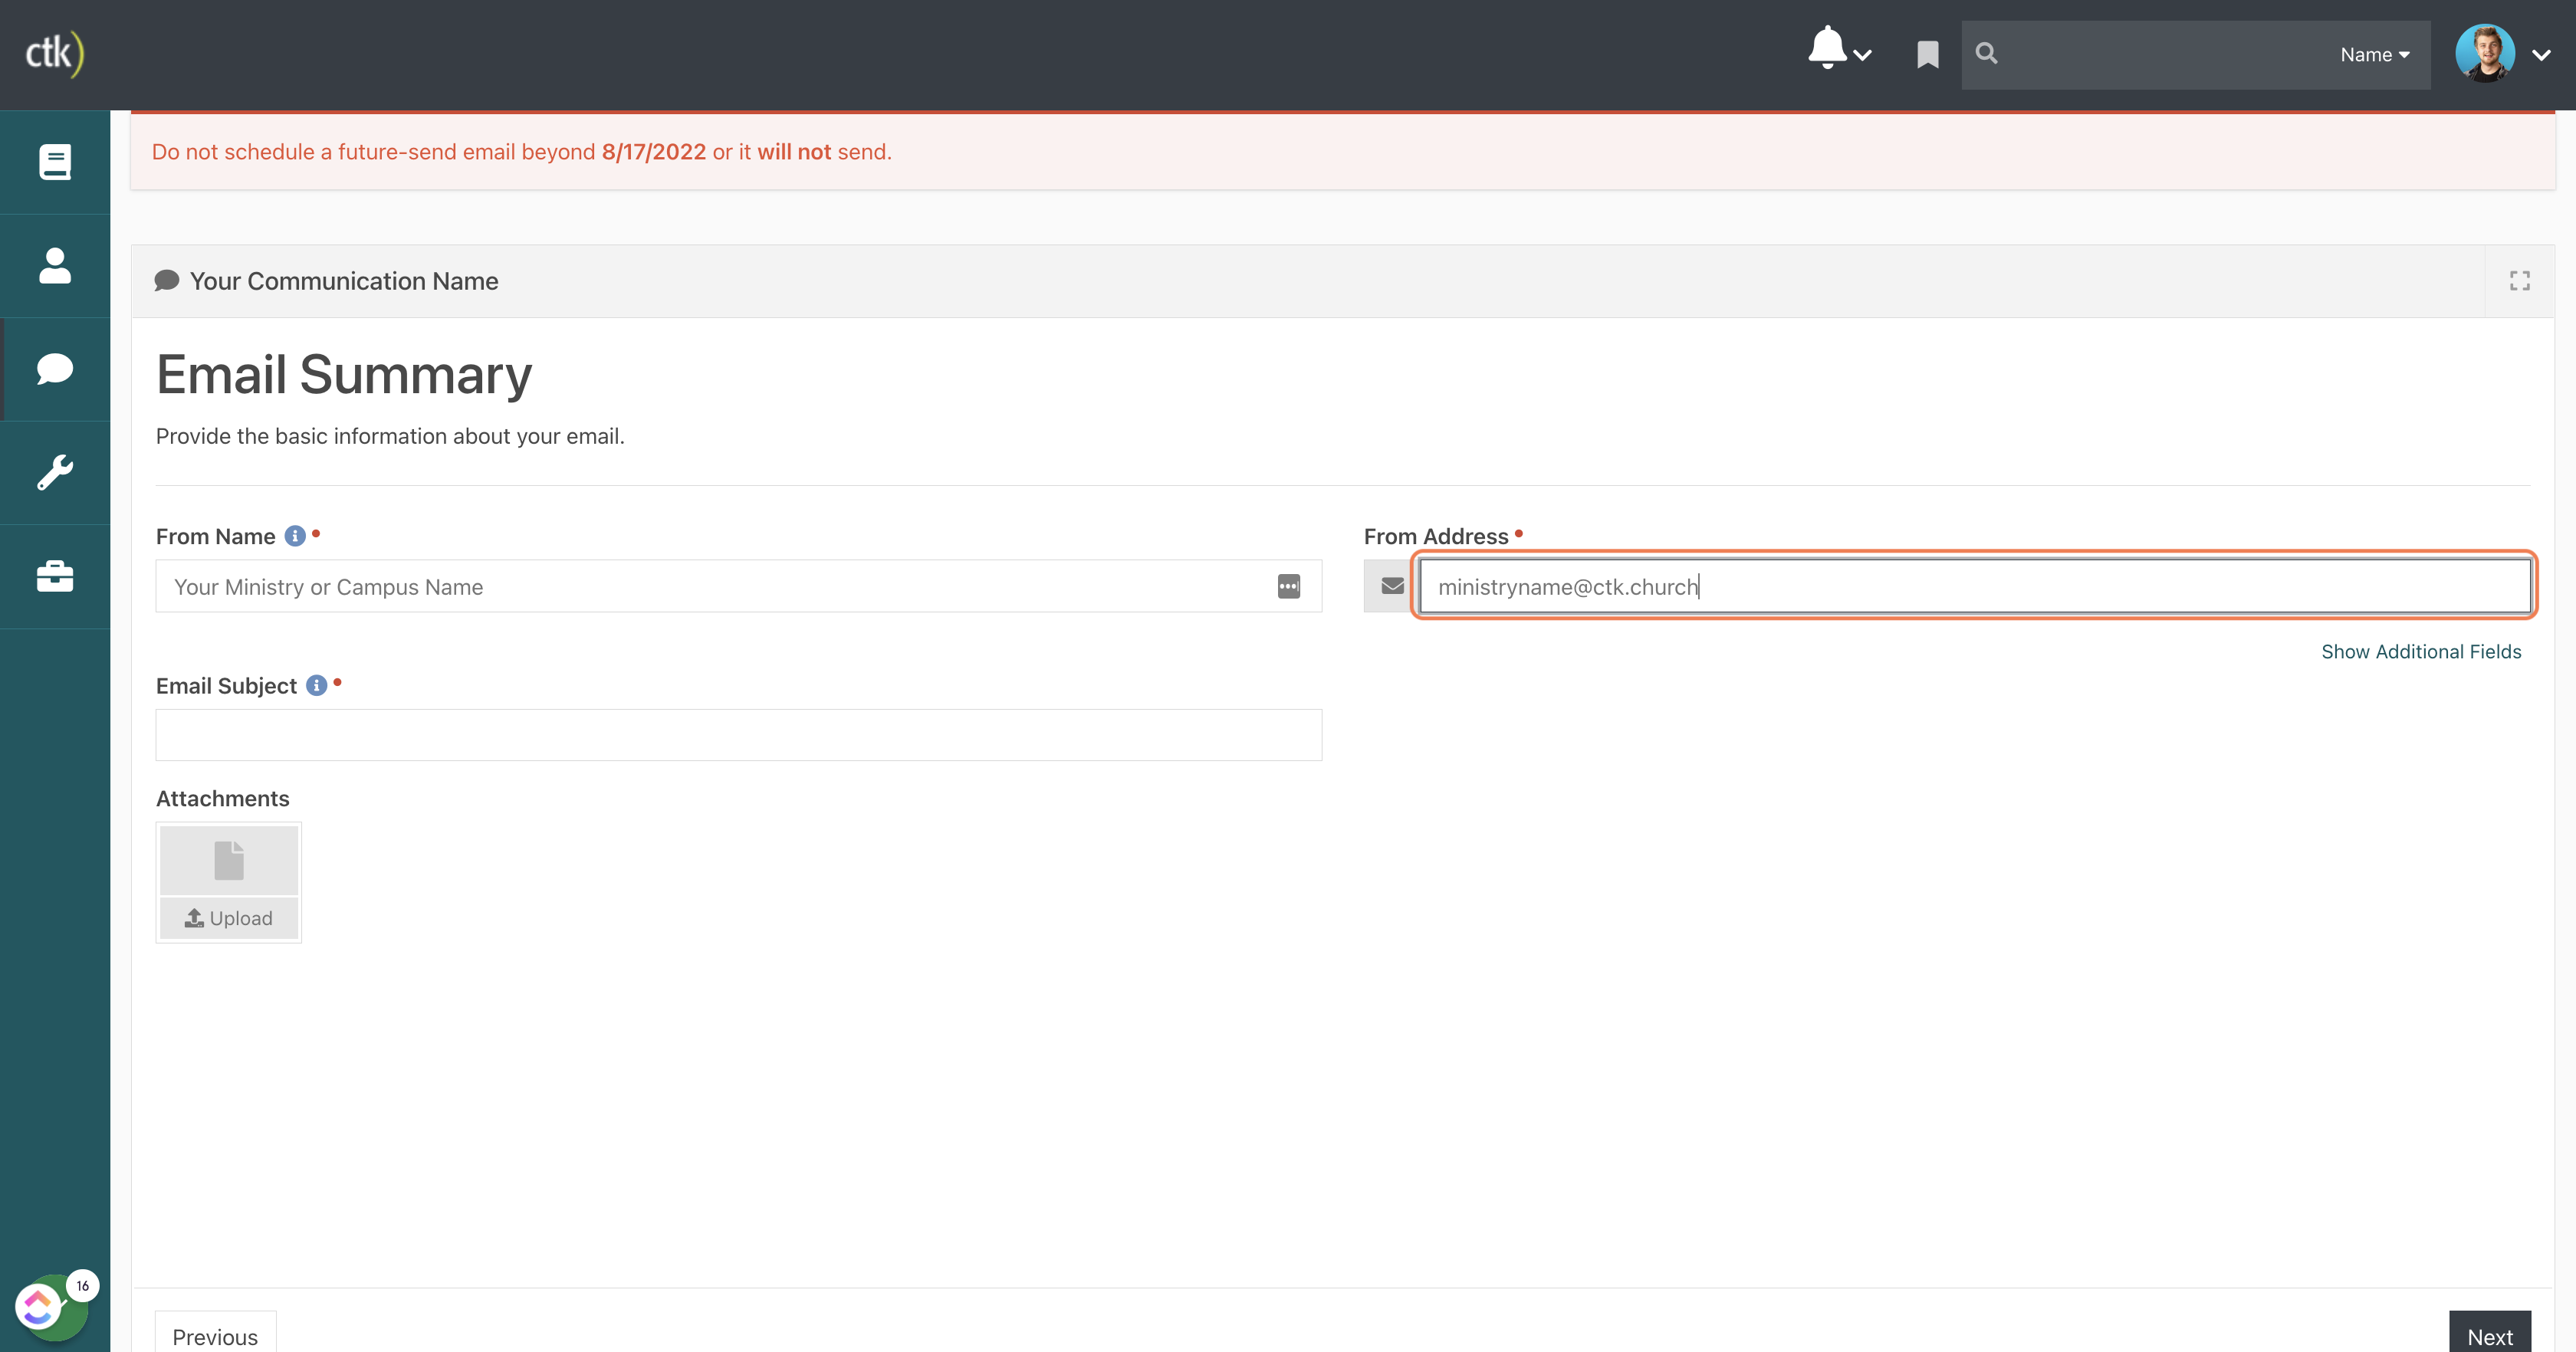
Task: Toggle fullscreen for the communication panel
Action: pos(2519,281)
